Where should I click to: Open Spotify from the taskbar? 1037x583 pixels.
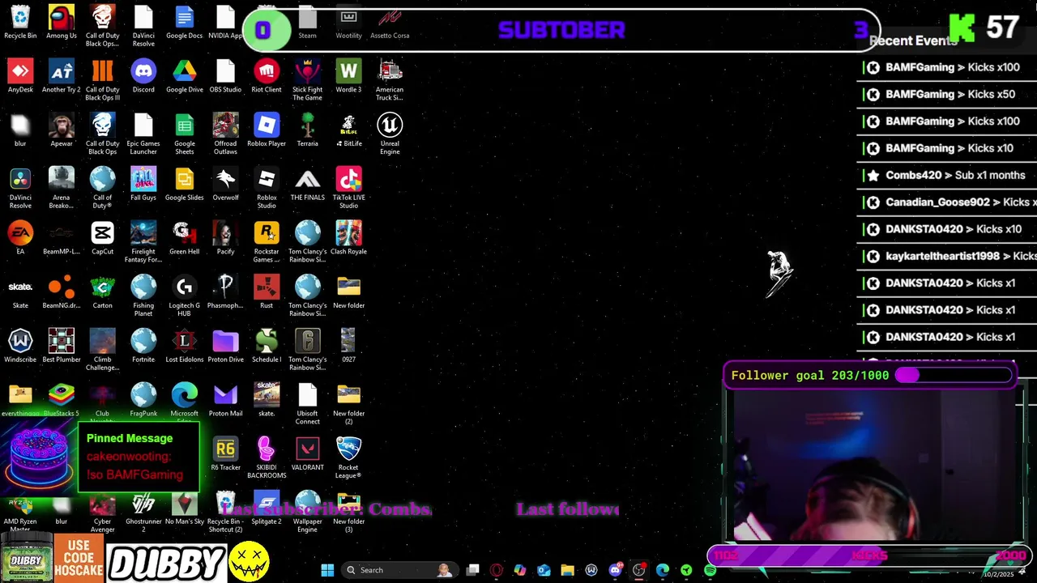710,570
